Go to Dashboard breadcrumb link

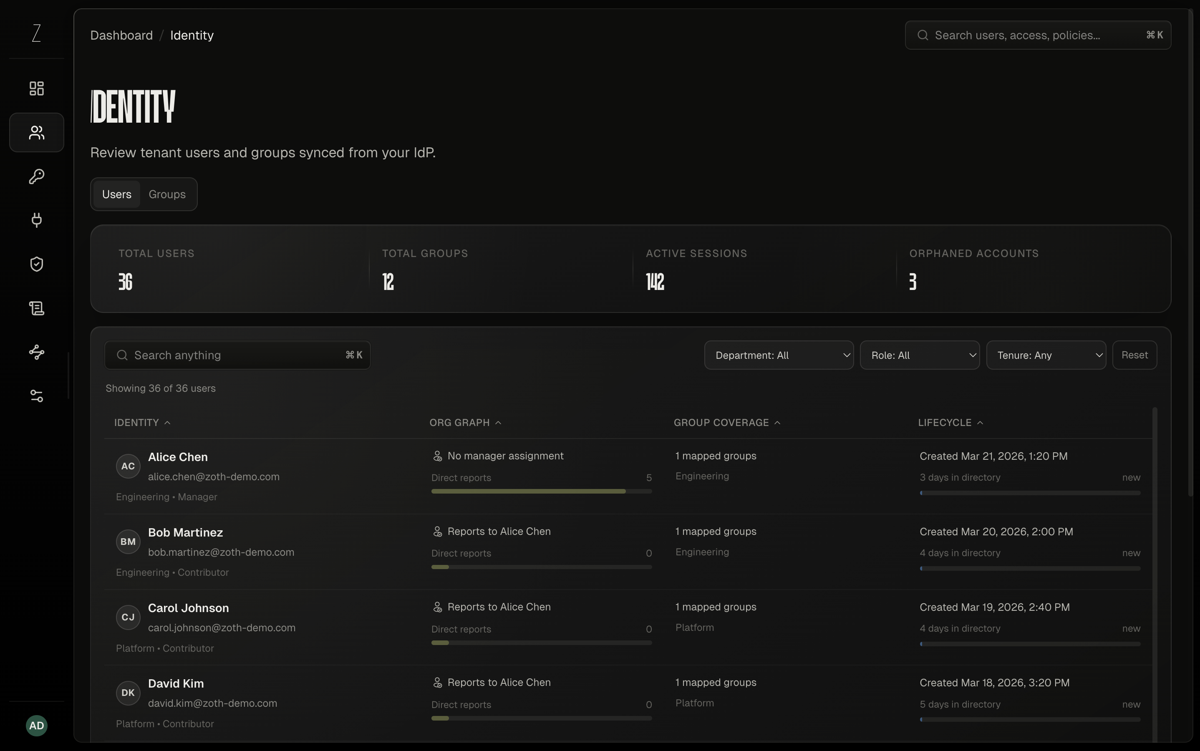122,35
